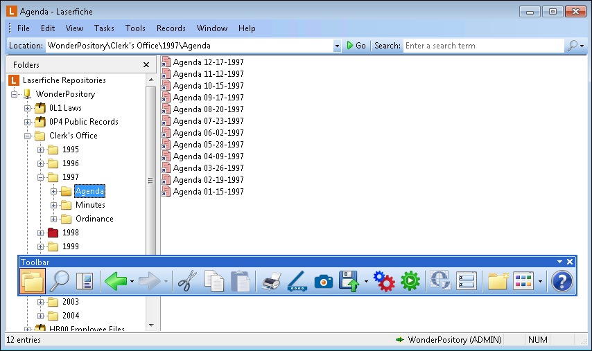Click the connection icon in the status bar

coord(400,340)
